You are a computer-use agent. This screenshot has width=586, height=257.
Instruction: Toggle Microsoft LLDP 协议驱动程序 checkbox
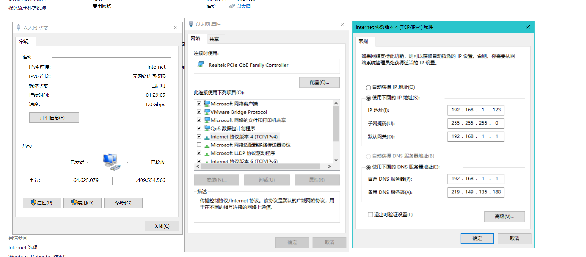(x=199, y=153)
